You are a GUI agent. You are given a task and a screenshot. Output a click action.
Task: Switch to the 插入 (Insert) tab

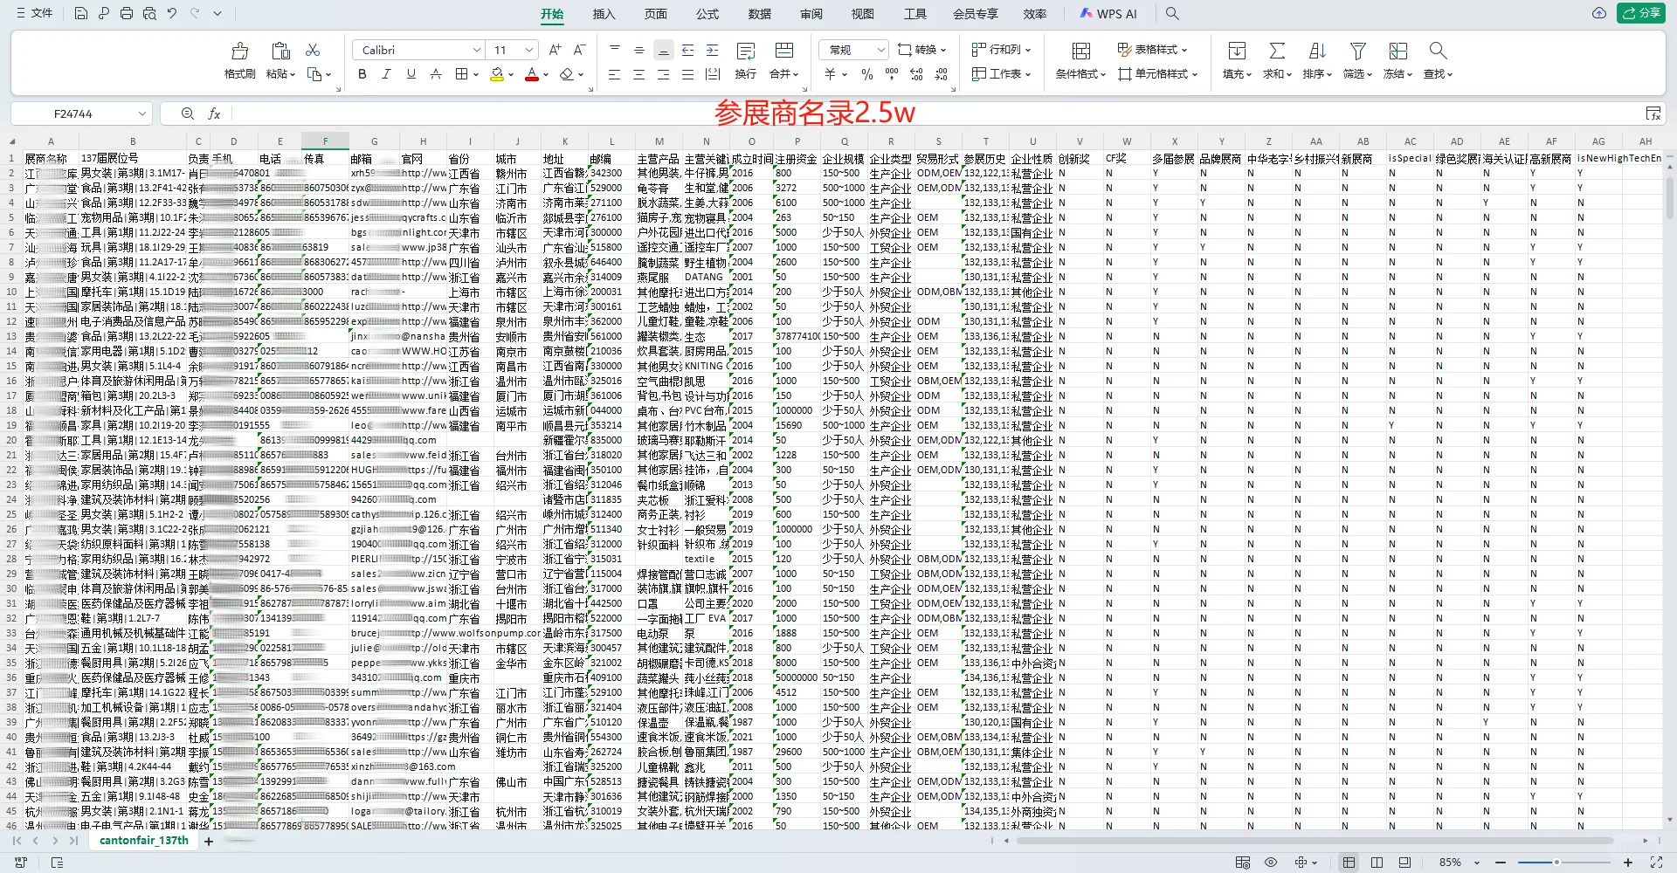[x=604, y=14]
